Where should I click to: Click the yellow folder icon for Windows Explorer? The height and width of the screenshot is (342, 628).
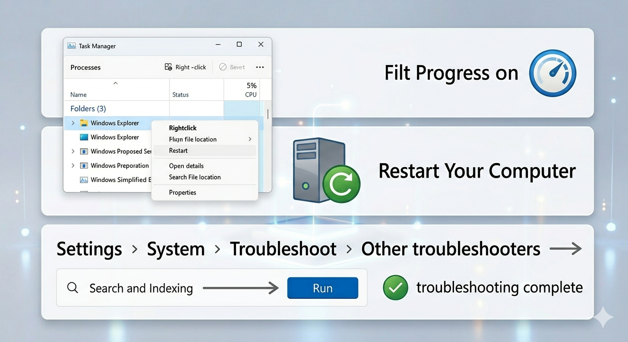(84, 123)
